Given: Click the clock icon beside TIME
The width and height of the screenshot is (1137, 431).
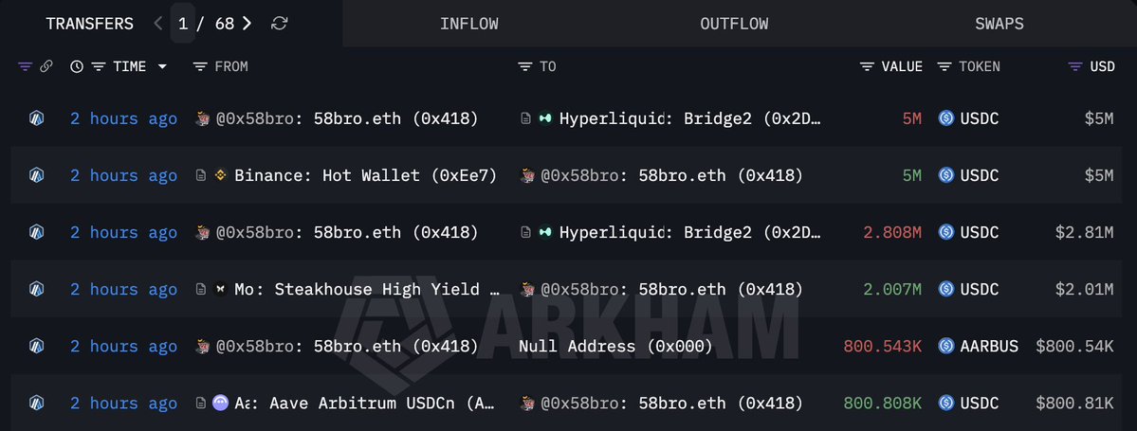Looking at the screenshot, I should click(x=76, y=66).
